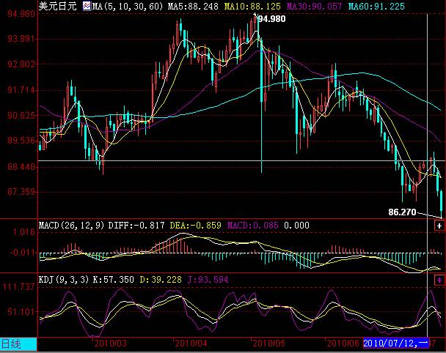
Task: Click the J:93.594 value
Action: pyautogui.click(x=208, y=280)
